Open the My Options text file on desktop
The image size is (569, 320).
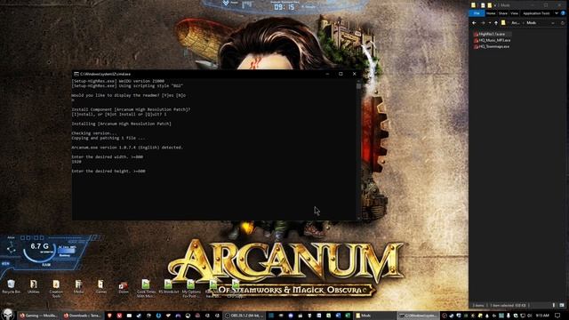(x=191, y=288)
